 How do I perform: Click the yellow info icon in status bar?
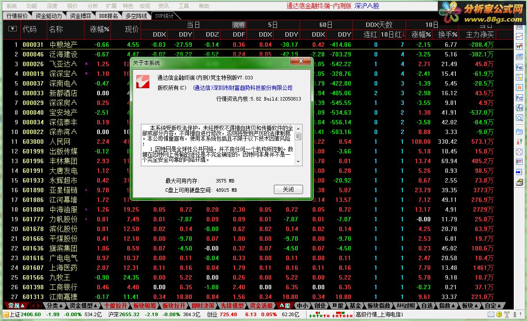tap(499, 315)
